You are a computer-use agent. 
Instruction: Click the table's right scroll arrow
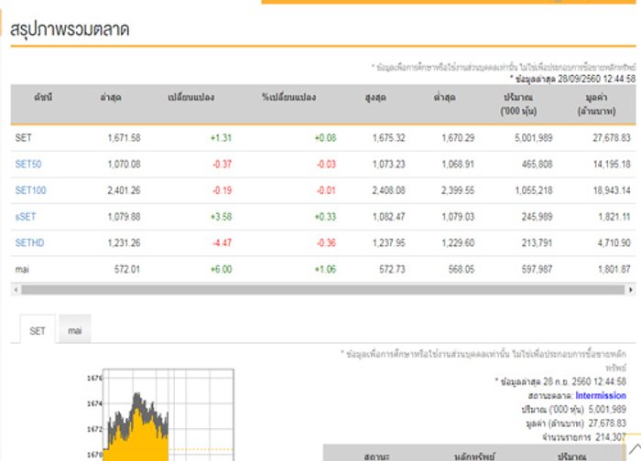tap(631, 290)
